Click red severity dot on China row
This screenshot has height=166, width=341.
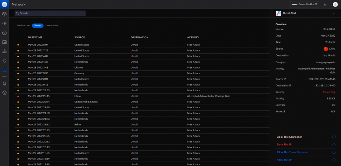18,96
